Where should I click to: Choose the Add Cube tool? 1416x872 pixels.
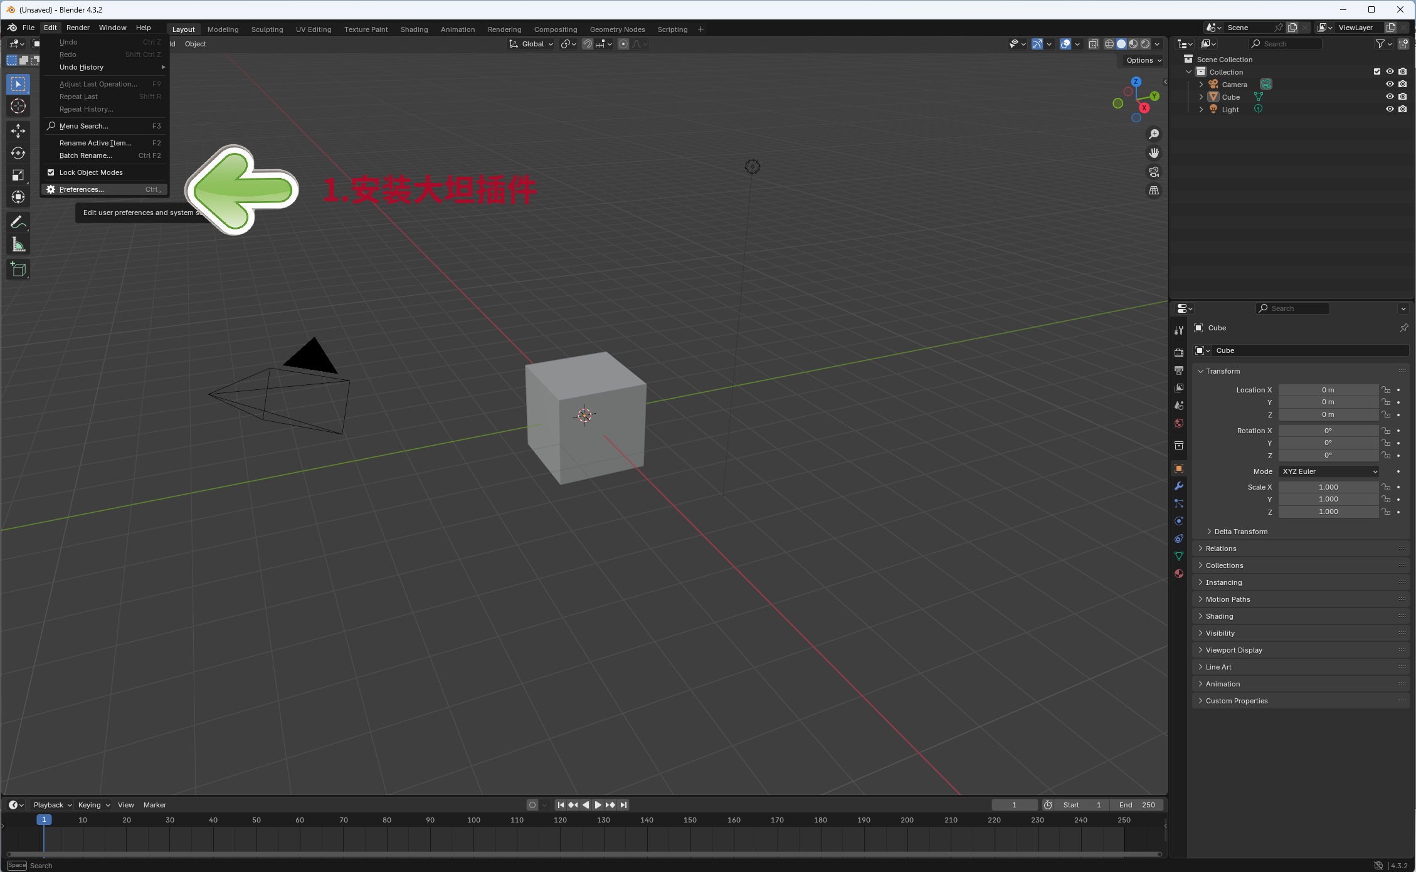click(x=18, y=270)
